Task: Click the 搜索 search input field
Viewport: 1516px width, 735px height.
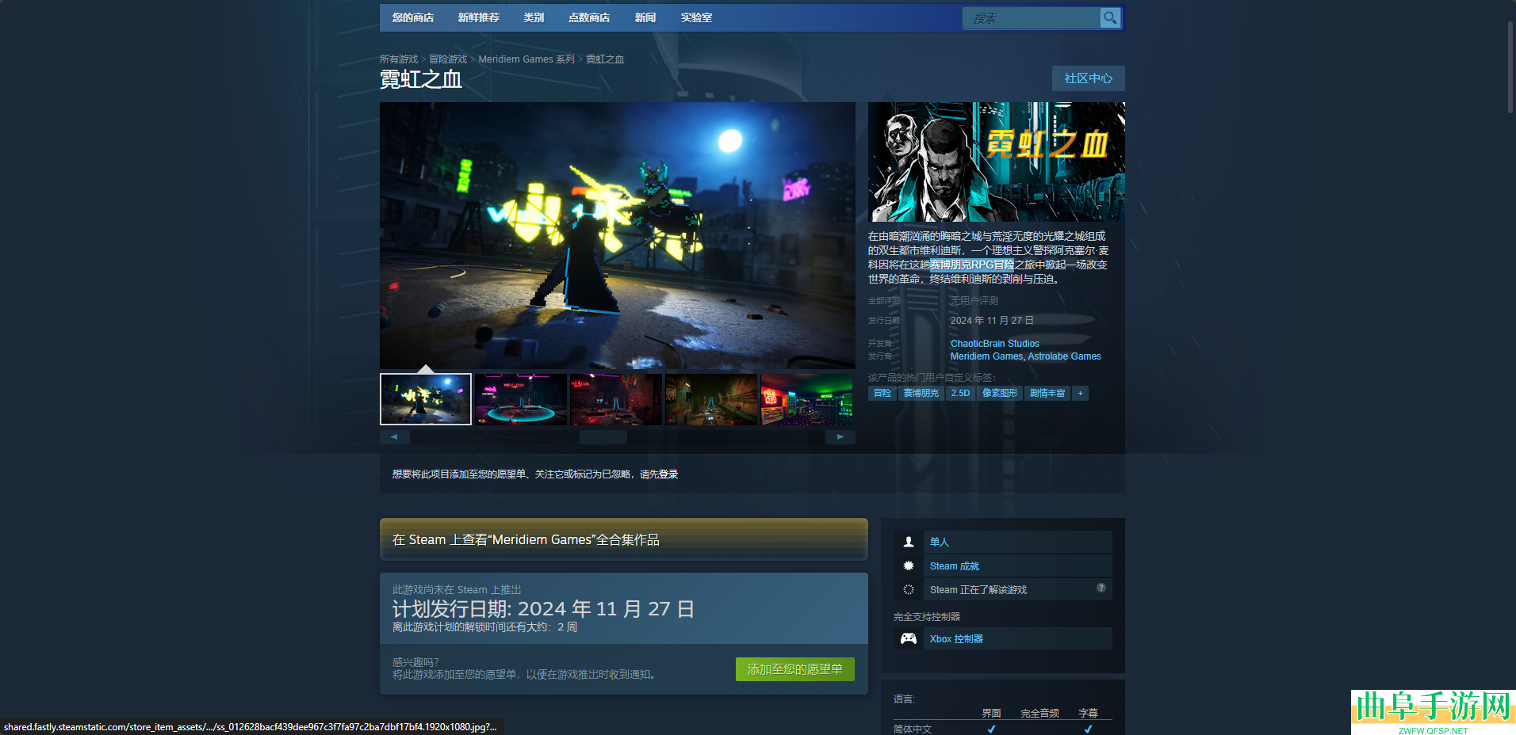Action: pos(1031,18)
